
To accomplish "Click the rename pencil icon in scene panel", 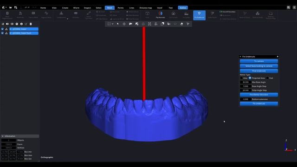I will 26,24.
